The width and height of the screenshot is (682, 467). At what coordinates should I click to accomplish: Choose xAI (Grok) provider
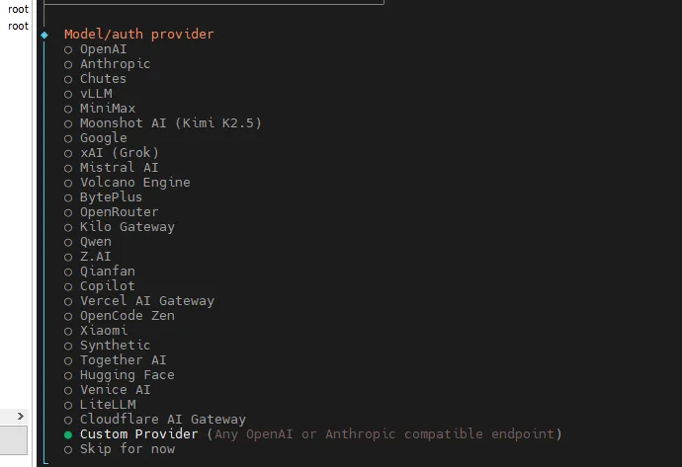tap(119, 153)
